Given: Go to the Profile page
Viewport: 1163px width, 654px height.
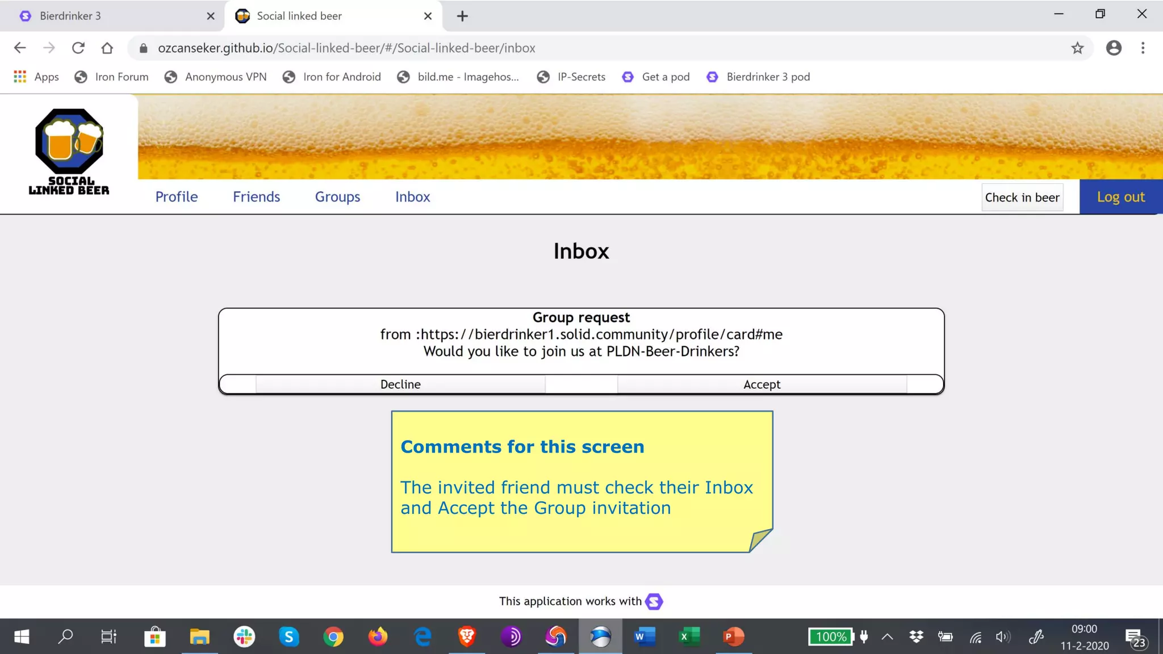Looking at the screenshot, I should tap(177, 196).
